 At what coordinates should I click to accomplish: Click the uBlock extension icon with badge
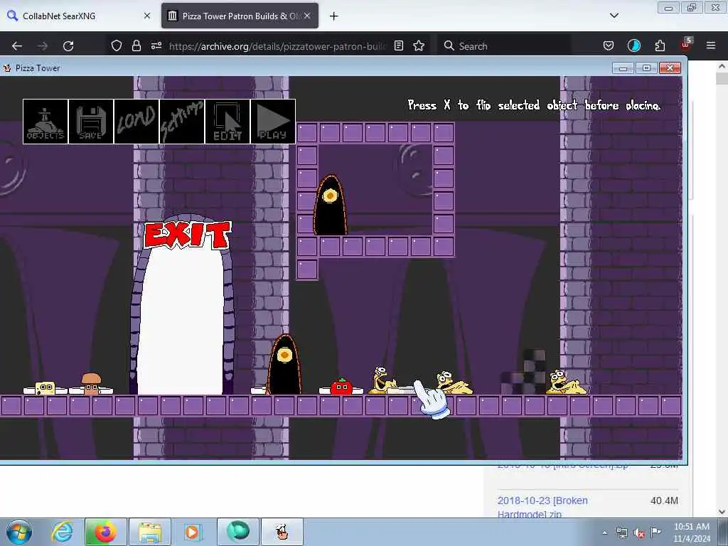[x=686, y=45]
